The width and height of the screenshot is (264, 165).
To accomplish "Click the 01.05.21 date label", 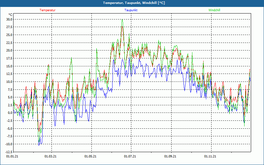I will pyautogui.click(x=90, y=156).
